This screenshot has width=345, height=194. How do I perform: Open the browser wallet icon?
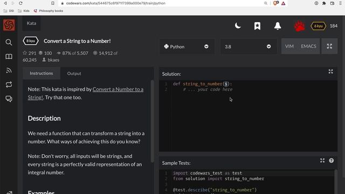(x=332, y=3)
